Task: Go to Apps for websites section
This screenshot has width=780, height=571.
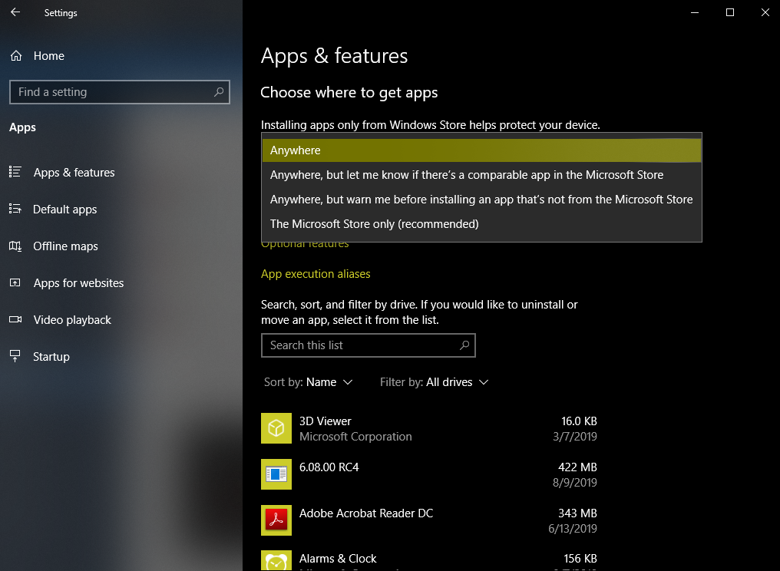Action: tap(78, 283)
